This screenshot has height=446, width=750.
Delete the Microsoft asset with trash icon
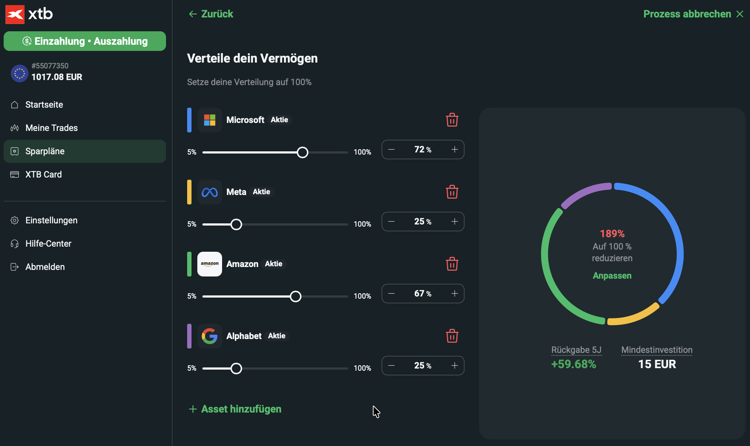pyautogui.click(x=452, y=120)
